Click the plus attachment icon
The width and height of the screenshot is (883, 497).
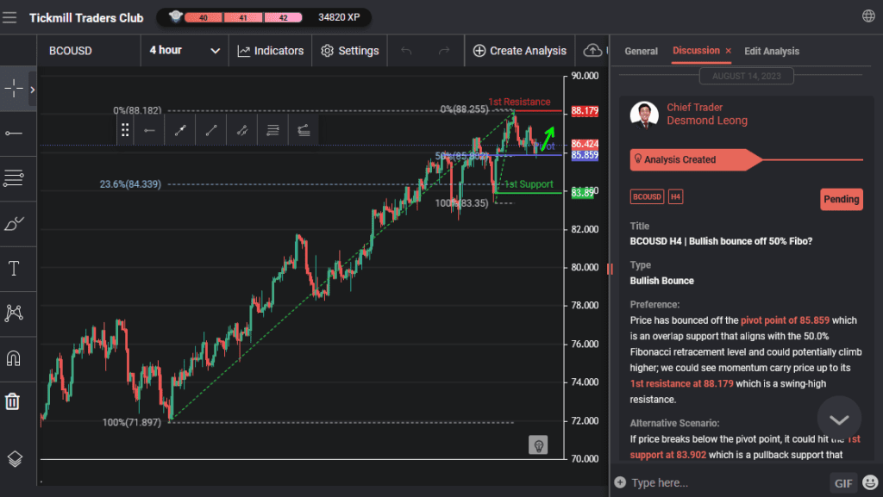(620, 481)
